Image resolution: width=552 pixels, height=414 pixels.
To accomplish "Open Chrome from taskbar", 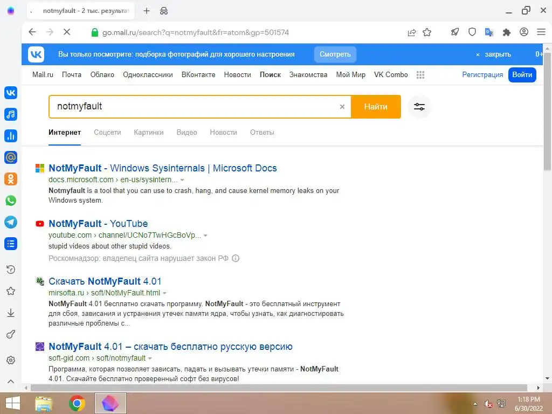I will coord(77,403).
